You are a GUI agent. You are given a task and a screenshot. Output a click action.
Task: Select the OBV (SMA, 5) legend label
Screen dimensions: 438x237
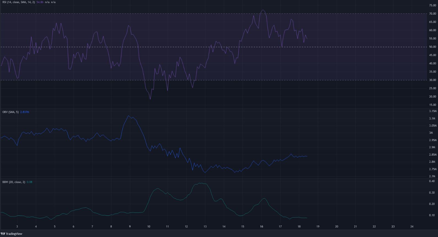[x=10, y=112]
